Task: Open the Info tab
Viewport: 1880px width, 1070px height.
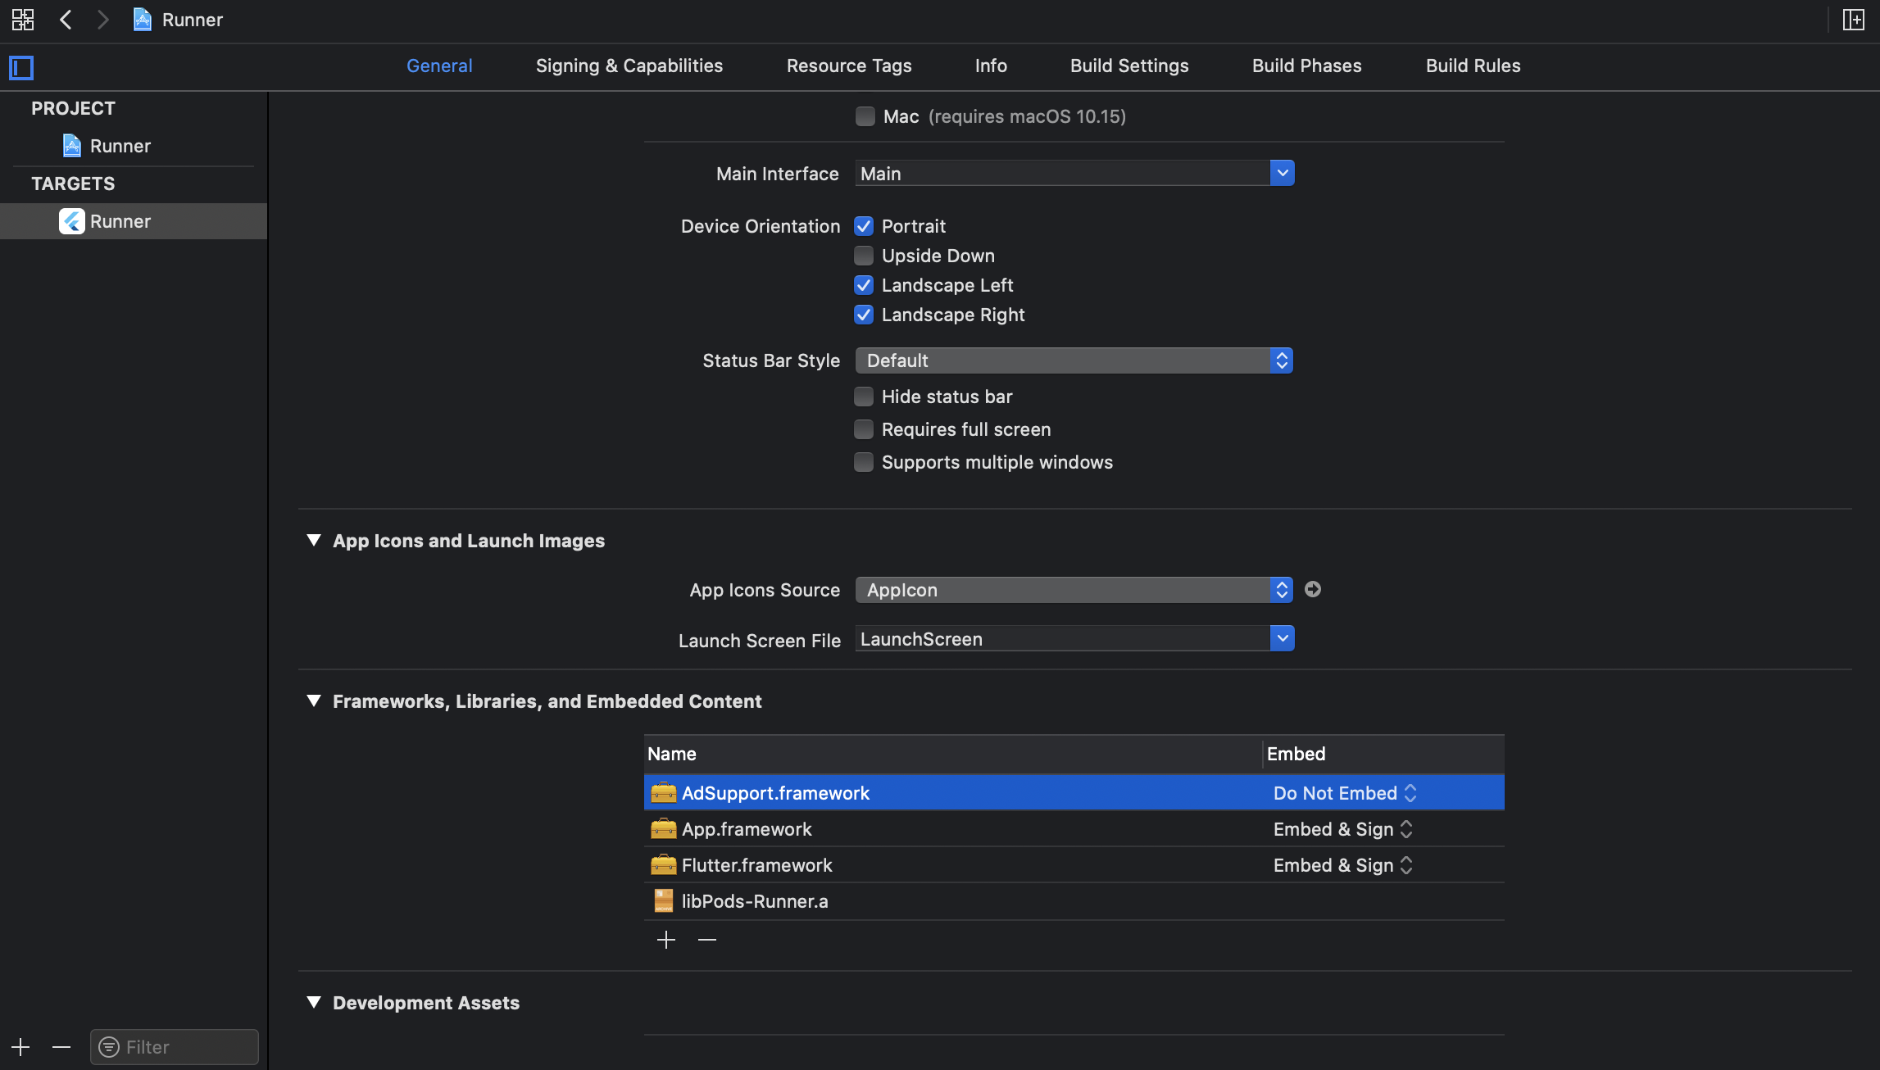Action: 991,66
